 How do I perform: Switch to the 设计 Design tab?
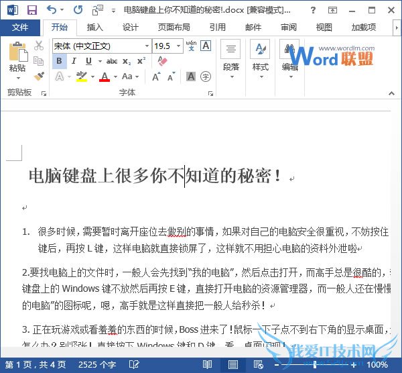130,28
